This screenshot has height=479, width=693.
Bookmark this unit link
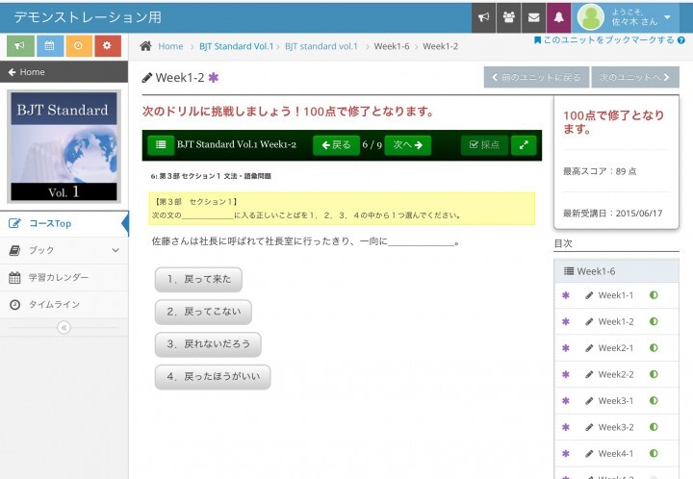click(604, 40)
